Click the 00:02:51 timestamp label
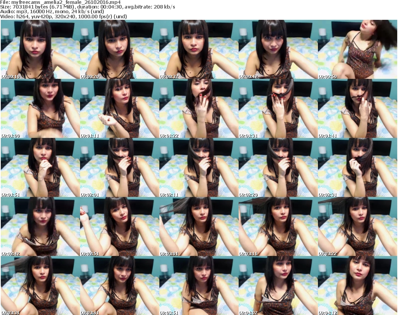 90,253
